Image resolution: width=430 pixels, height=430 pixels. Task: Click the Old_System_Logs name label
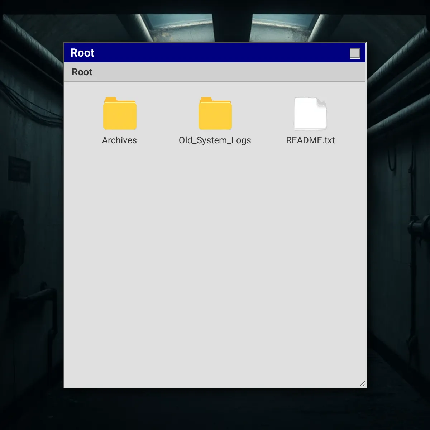coord(215,140)
